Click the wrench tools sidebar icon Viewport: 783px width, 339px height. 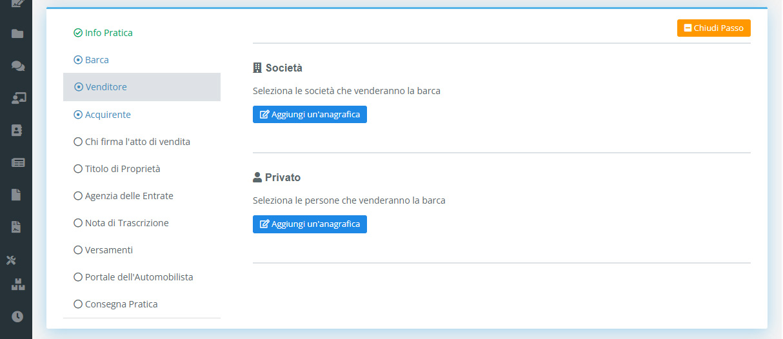[x=11, y=260]
